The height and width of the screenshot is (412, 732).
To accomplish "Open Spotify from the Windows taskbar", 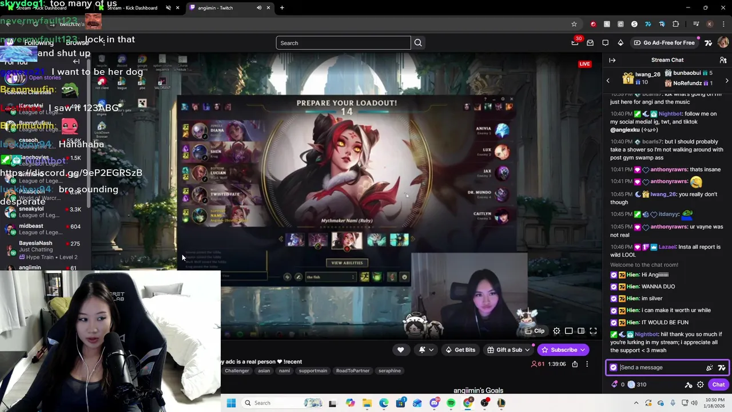I will 451,403.
